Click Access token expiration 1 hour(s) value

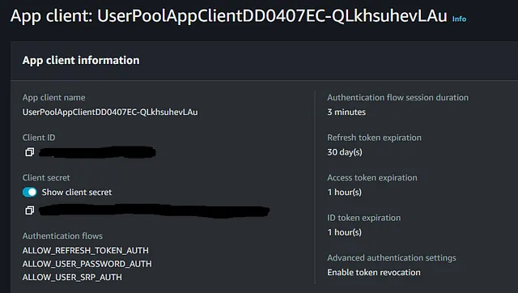345,193
